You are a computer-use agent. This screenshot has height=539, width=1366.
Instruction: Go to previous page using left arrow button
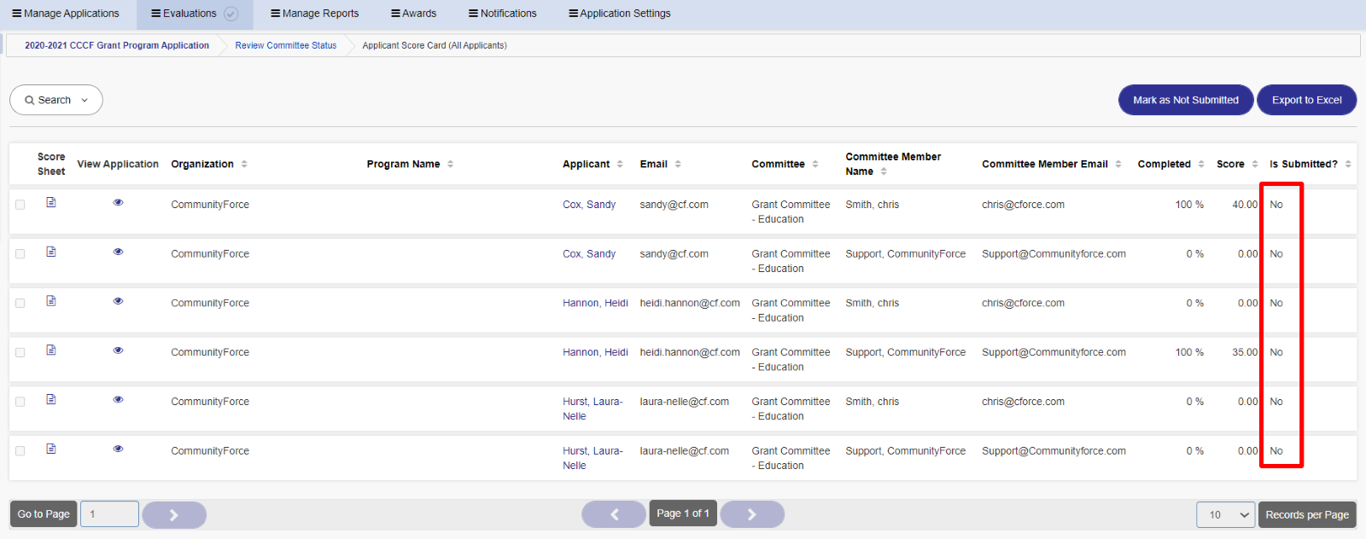(x=614, y=514)
